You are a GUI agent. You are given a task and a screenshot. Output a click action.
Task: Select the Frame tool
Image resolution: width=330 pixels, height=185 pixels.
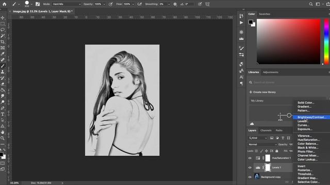[x=3, y=48]
